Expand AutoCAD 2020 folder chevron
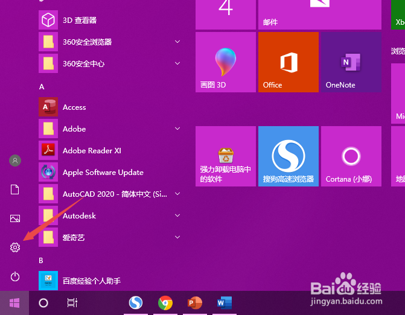Viewport: 405px width, 315px height. [x=177, y=194]
